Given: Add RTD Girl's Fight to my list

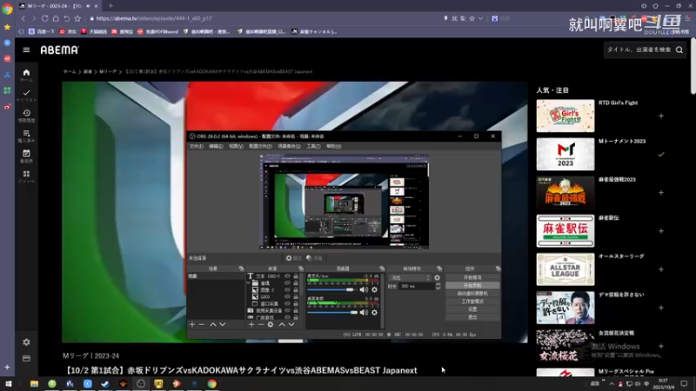Looking at the screenshot, I should (x=661, y=116).
